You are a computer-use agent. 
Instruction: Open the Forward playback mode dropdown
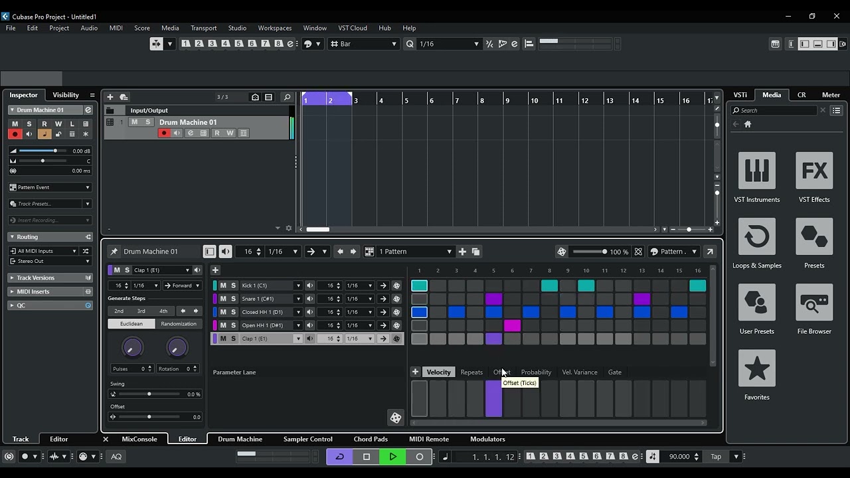tap(183, 285)
